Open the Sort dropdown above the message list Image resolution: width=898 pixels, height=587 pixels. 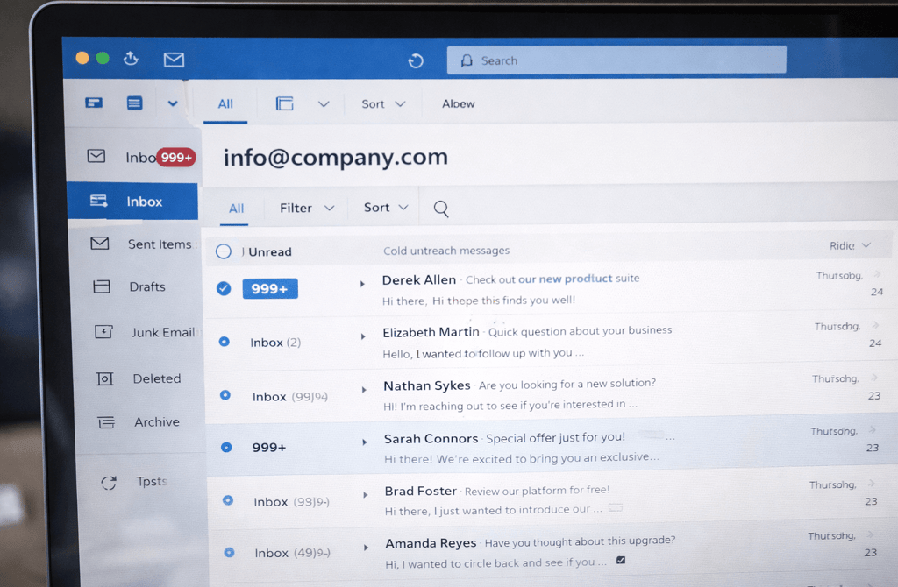tap(383, 207)
